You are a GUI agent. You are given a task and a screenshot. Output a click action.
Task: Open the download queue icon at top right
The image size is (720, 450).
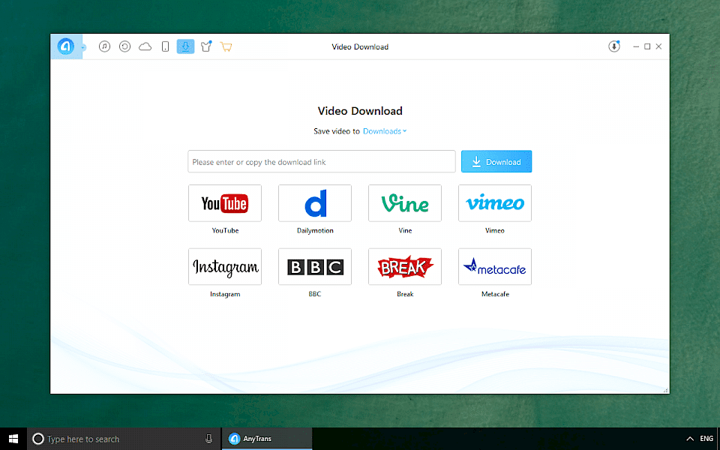click(x=614, y=46)
